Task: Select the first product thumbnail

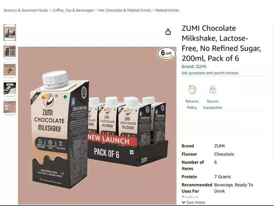Action: coord(10,33)
